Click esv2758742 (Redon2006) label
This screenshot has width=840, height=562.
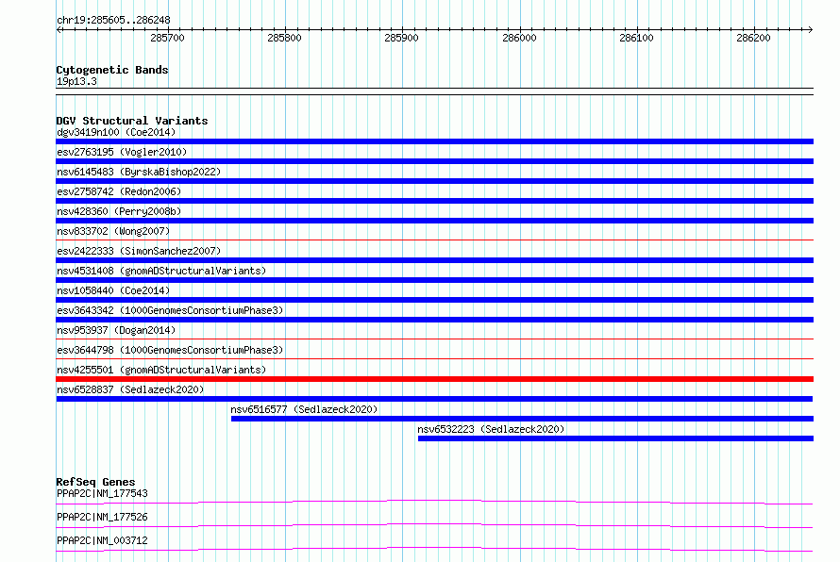tap(119, 191)
